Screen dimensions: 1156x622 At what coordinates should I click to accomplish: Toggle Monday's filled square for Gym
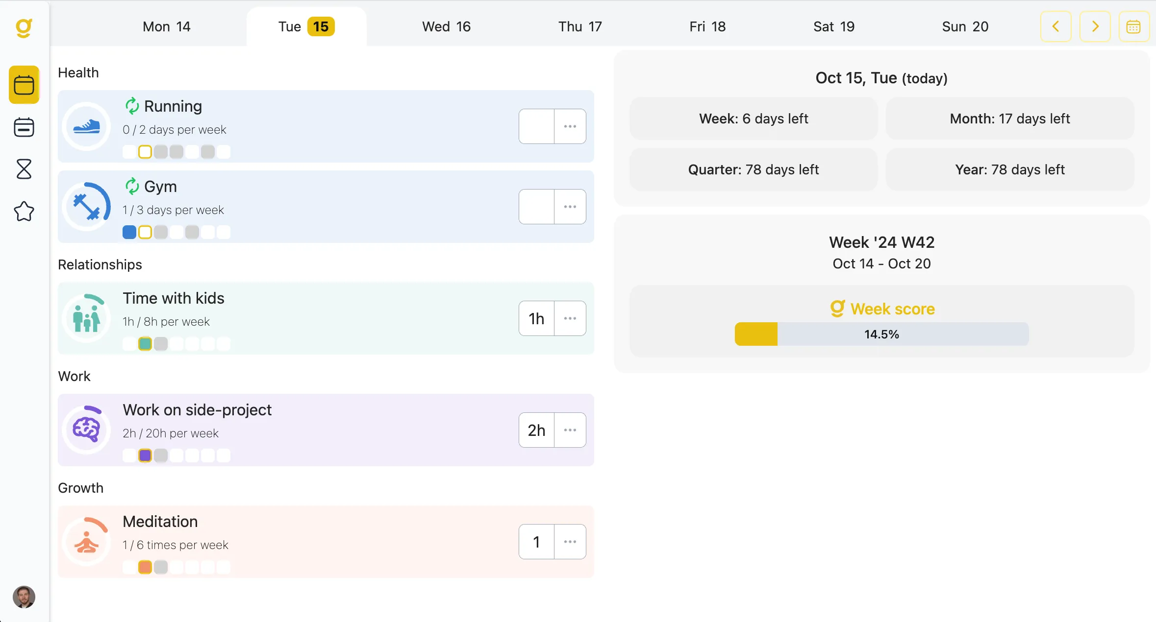click(129, 232)
